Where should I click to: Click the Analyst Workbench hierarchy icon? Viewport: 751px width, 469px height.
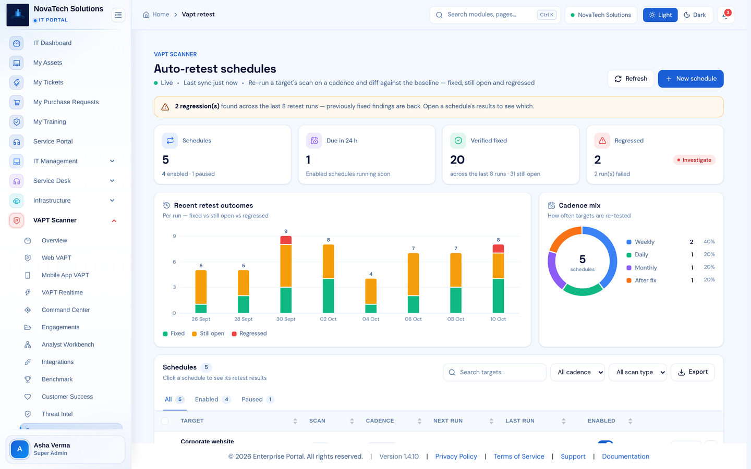click(x=28, y=345)
